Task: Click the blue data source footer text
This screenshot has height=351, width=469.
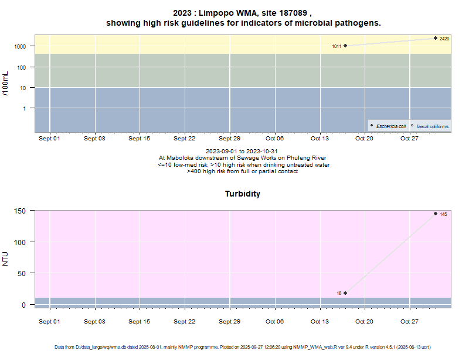Action: [242, 347]
